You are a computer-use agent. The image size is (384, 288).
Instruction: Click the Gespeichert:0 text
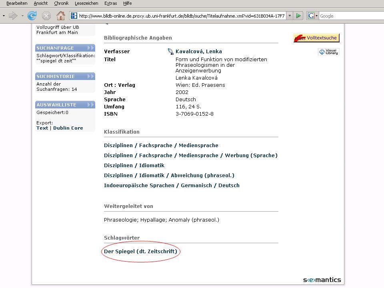tap(52, 112)
